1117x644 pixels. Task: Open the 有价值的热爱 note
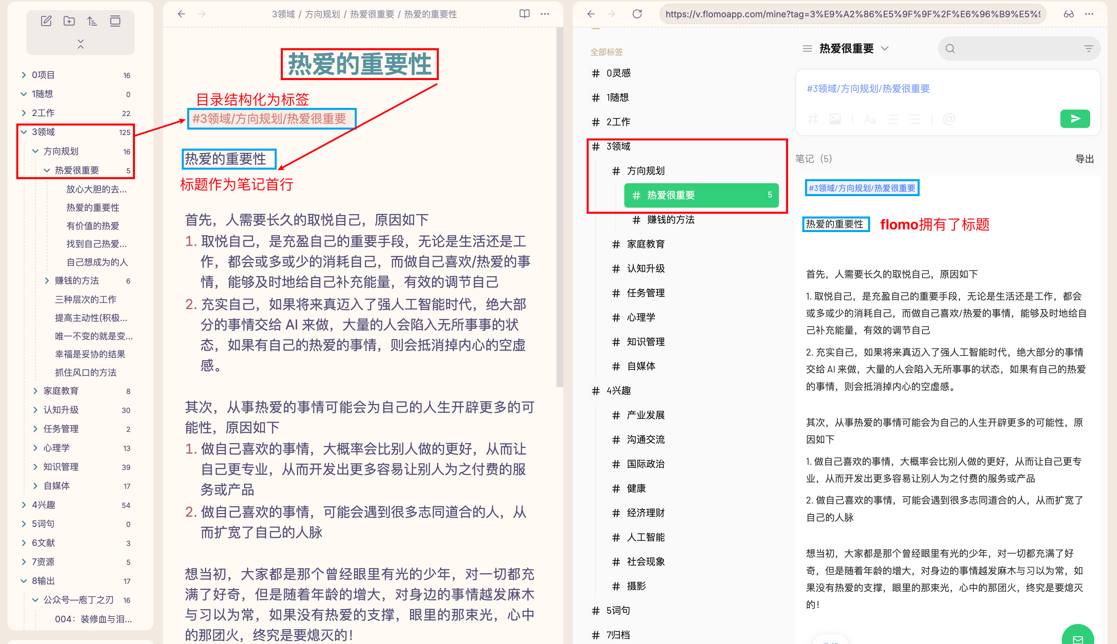[x=93, y=226]
